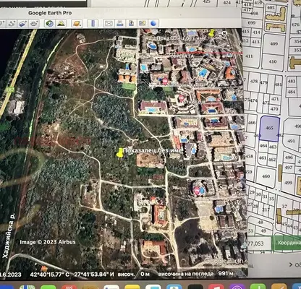
Task: Click the green Координати button
Action: 287,243
